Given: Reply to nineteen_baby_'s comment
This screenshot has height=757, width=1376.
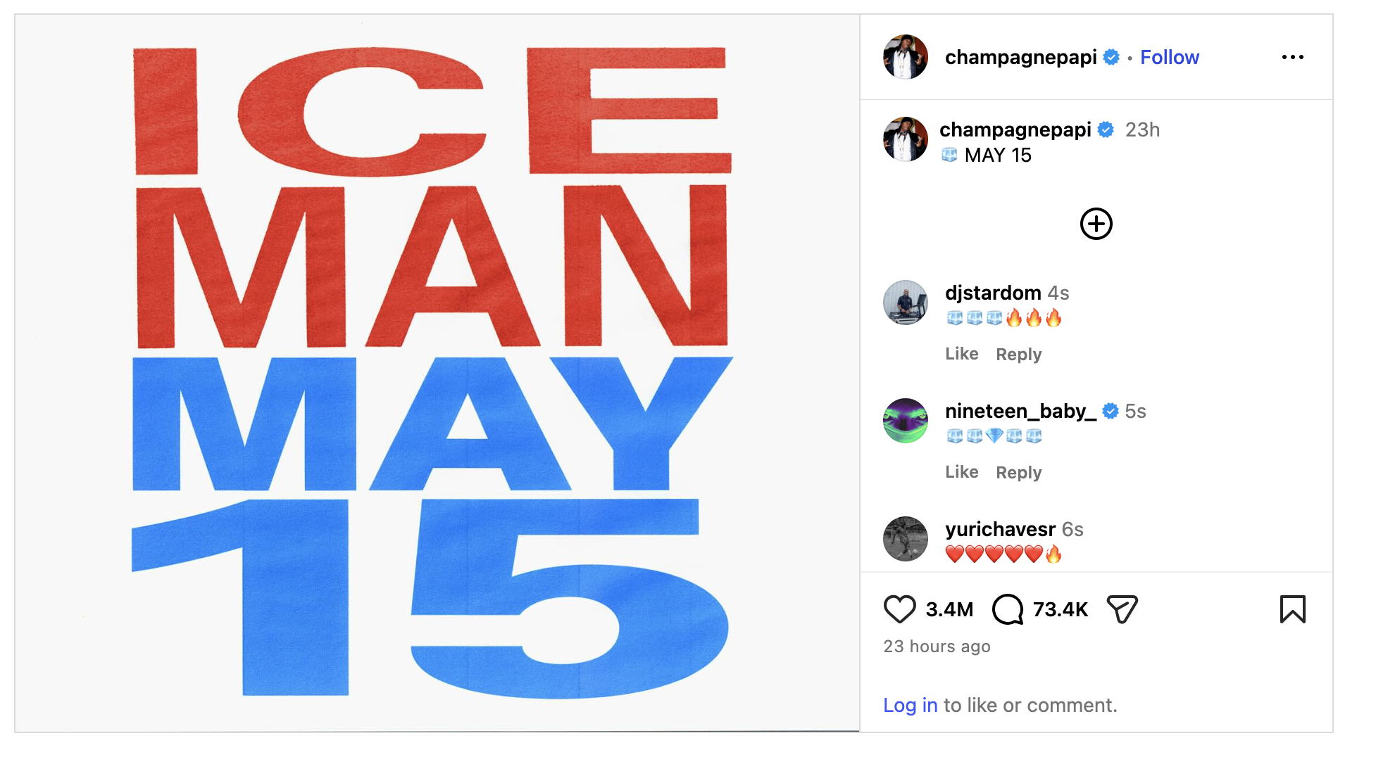Looking at the screenshot, I should coord(1018,472).
